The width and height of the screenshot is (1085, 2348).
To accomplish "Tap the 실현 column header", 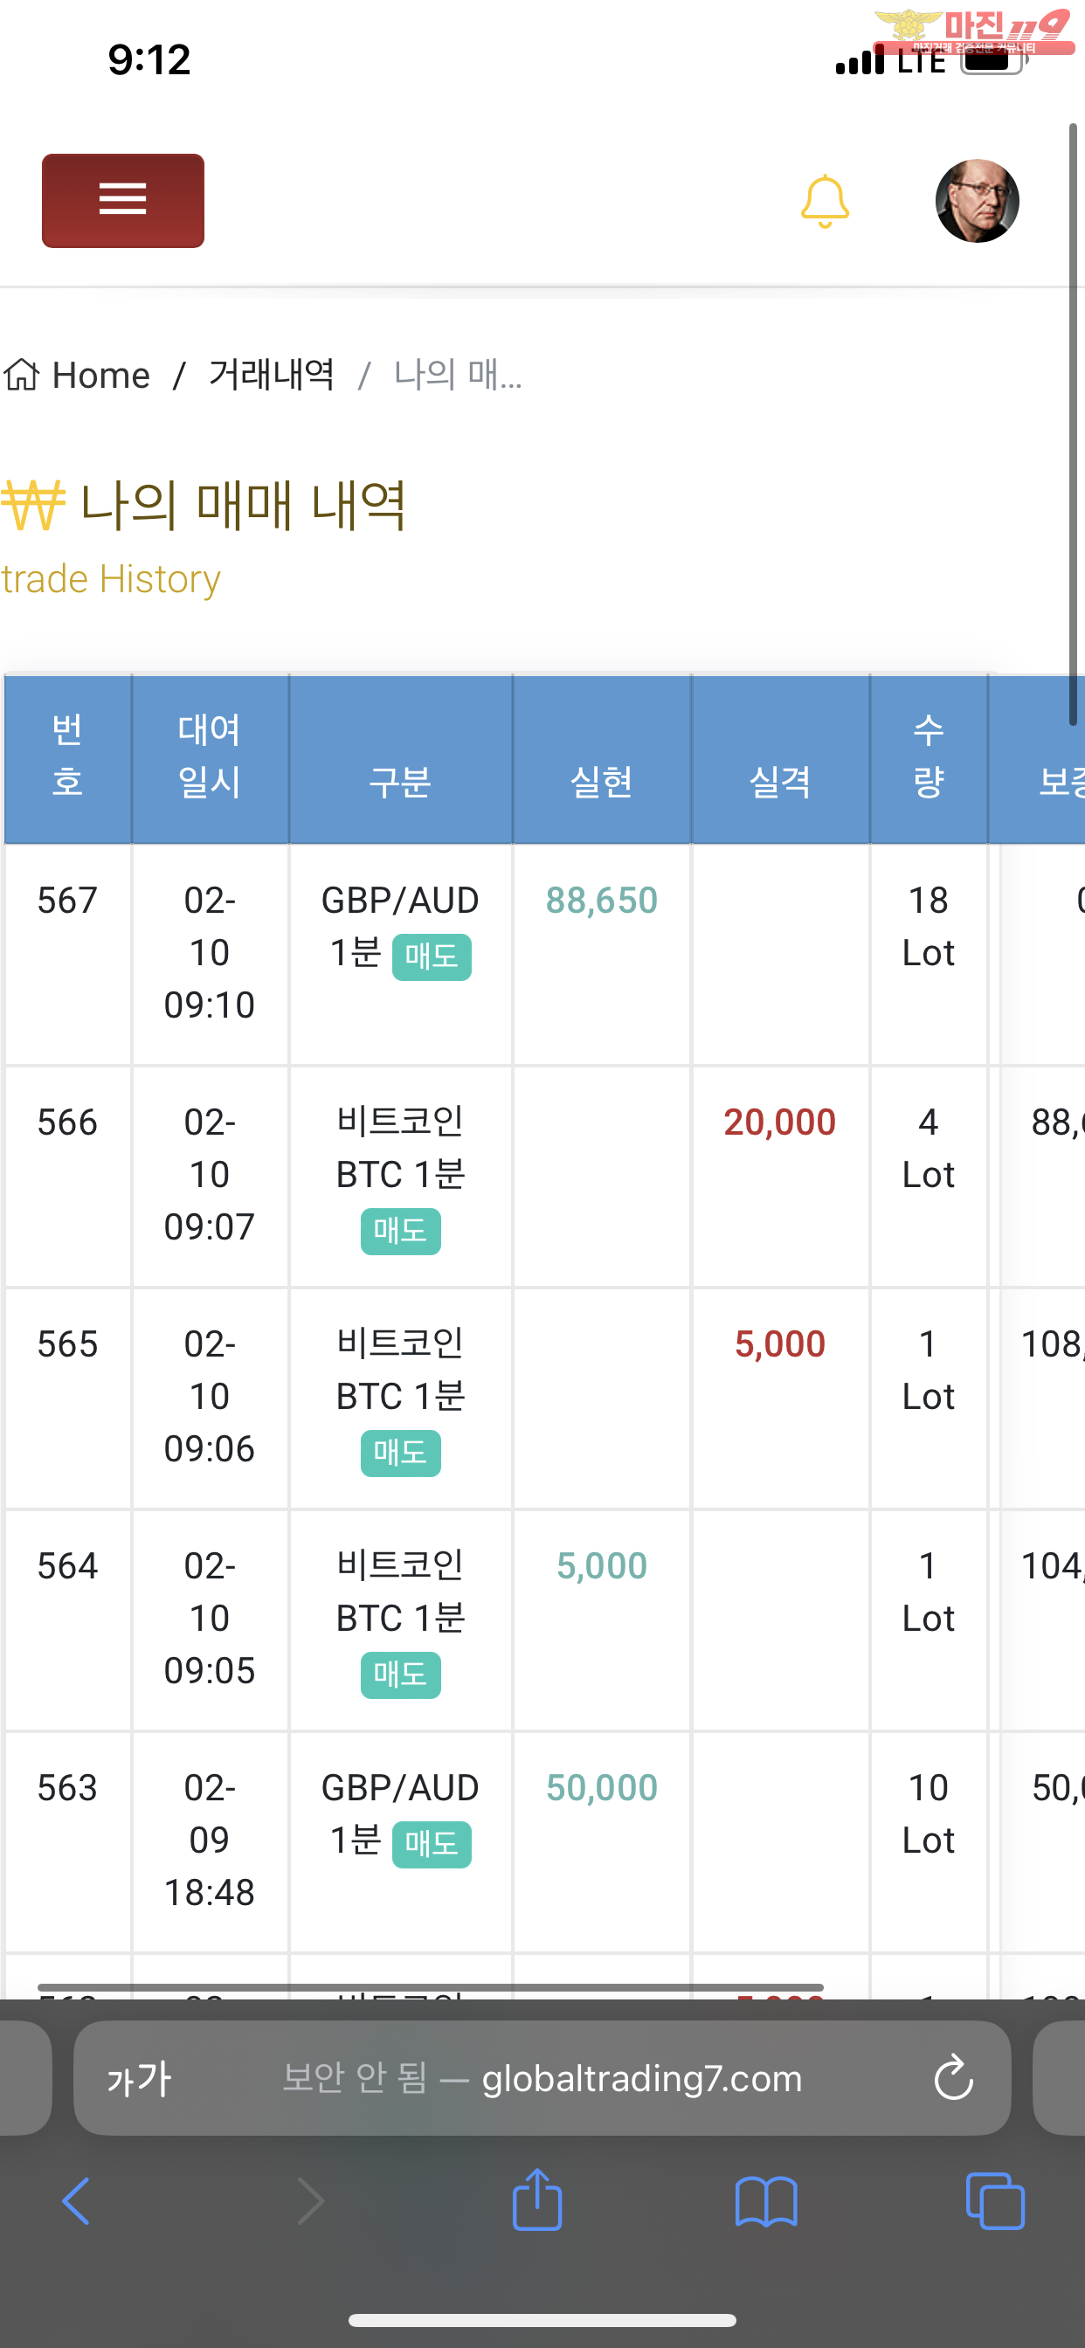I will tap(601, 781).
